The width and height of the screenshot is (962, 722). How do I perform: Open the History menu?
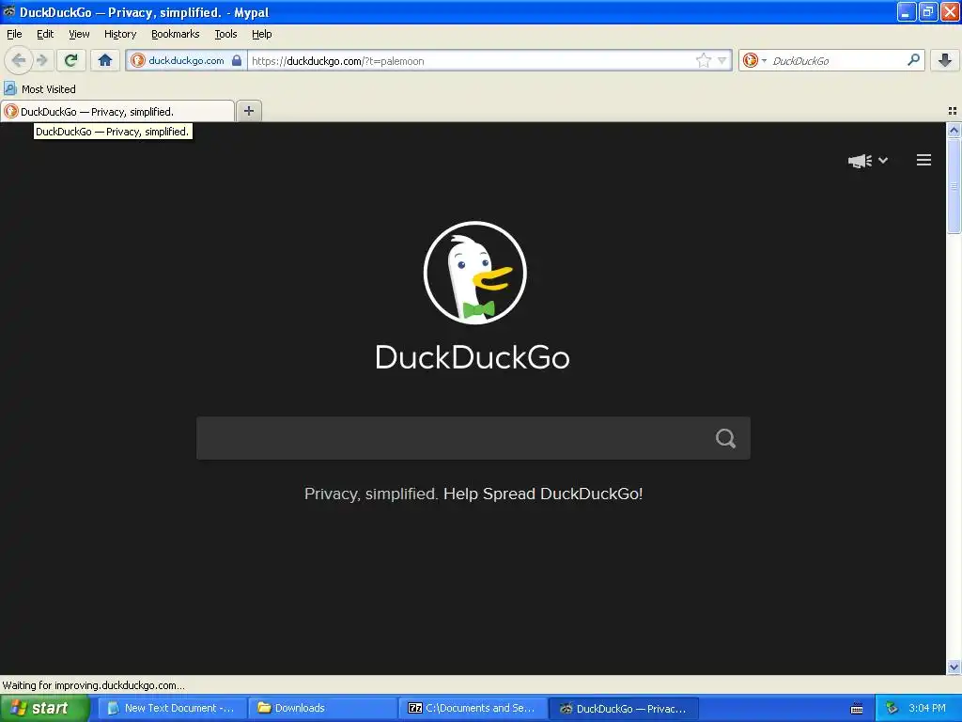click(x=119, y=34)
